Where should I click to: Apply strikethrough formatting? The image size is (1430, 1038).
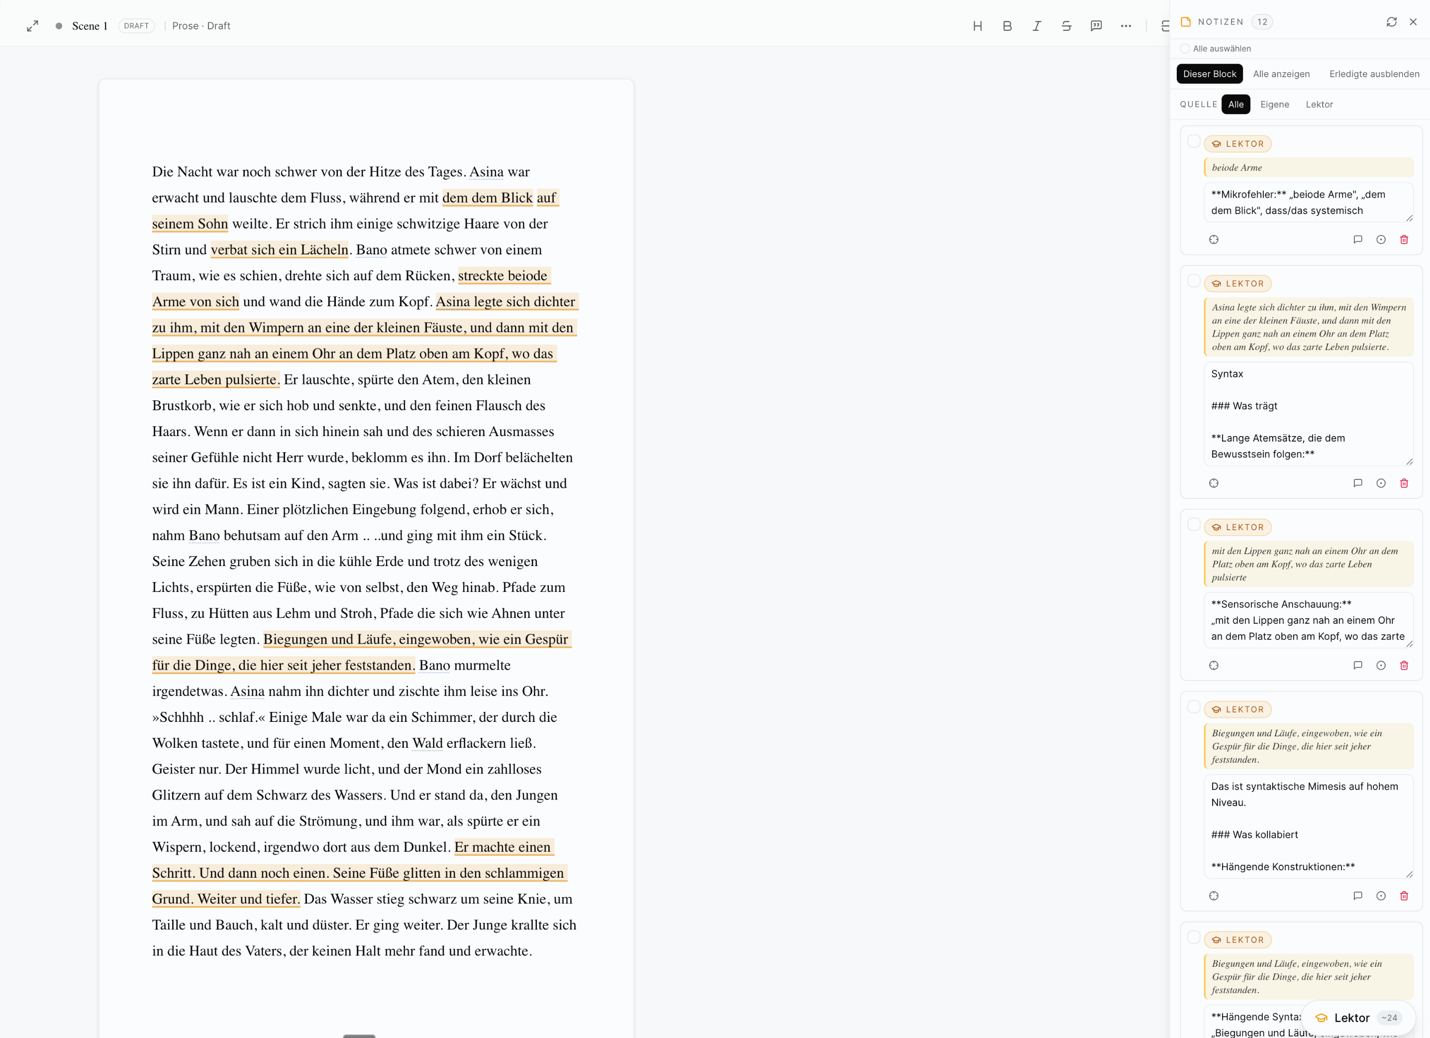[1066, 26]
